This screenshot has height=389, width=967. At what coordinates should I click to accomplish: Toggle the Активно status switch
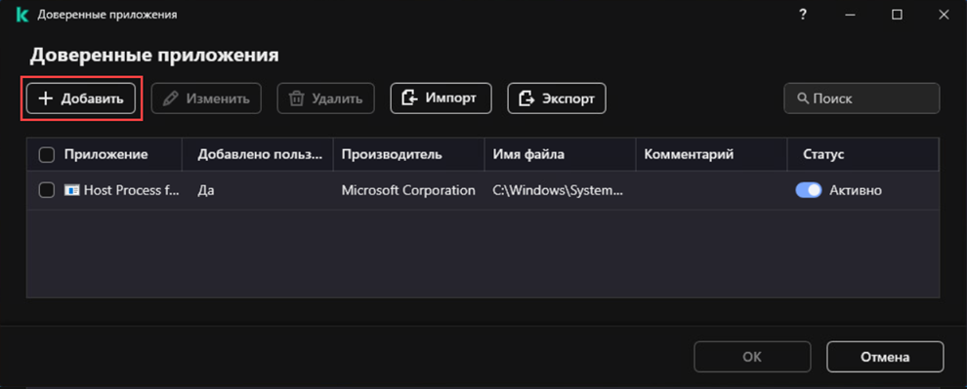pyautogui.click(x=809, y=190)
